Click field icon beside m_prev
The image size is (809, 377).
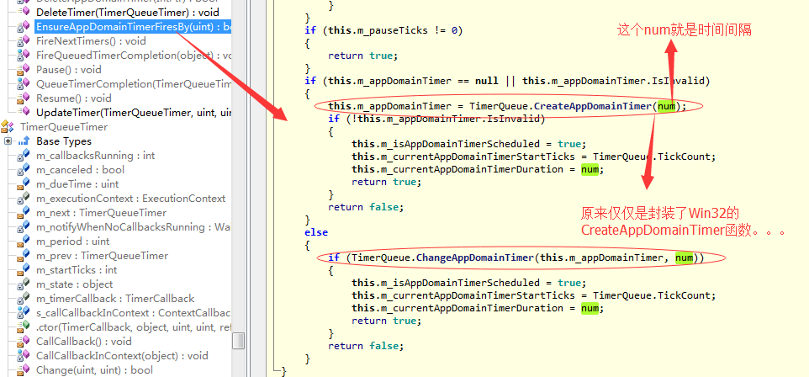(24, 256)
